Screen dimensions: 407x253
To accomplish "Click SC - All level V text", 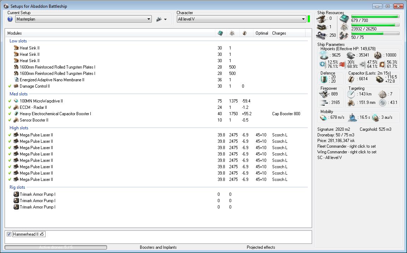I will (329, 158).
